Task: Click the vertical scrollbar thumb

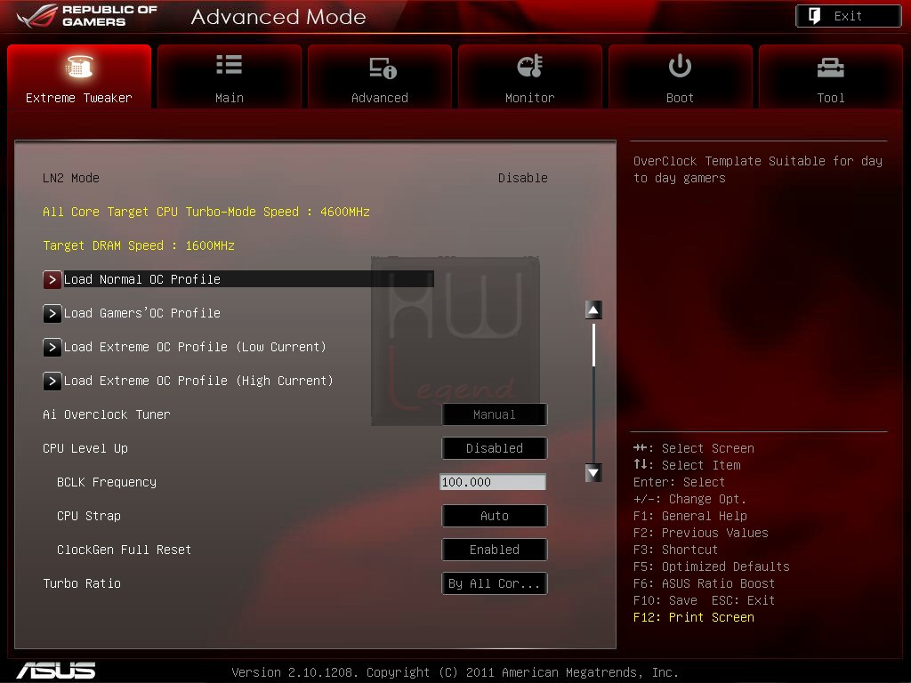Action: tap(593, 345)
